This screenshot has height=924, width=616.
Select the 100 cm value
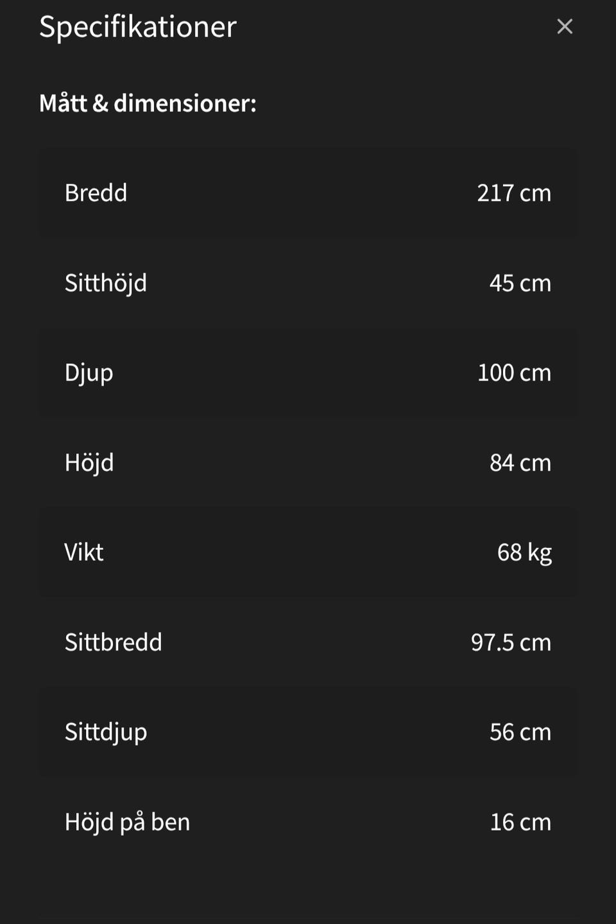coord(514,373)
